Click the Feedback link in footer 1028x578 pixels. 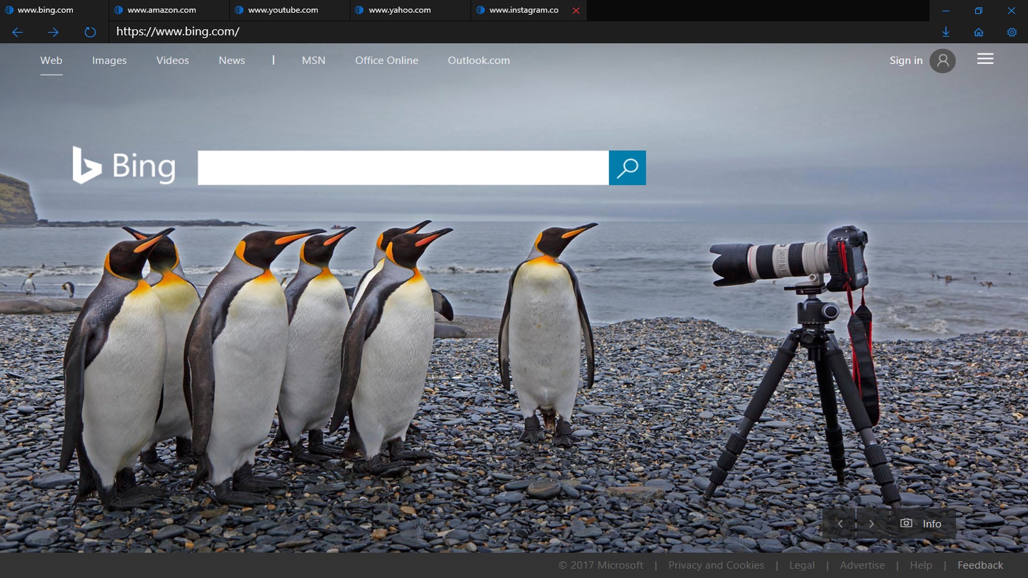[x=980, y=565]
